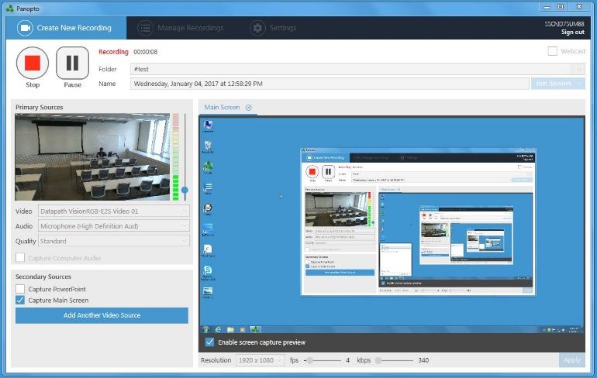The width and height of the screenshot is (597, 378).
Task: Click the kbps value 340
Action: click(423, 360)
